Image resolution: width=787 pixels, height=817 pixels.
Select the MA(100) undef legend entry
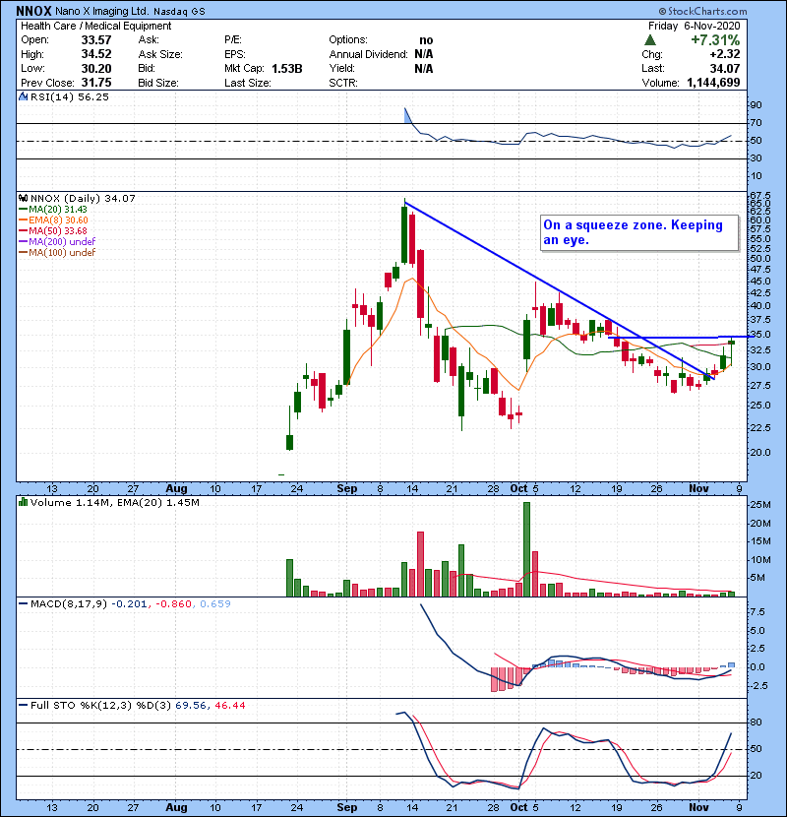coord(57,252)
